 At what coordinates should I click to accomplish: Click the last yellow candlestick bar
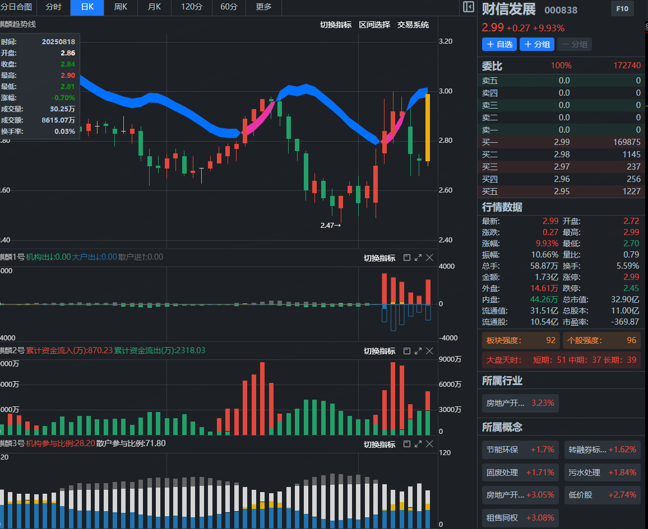[428, 128]
